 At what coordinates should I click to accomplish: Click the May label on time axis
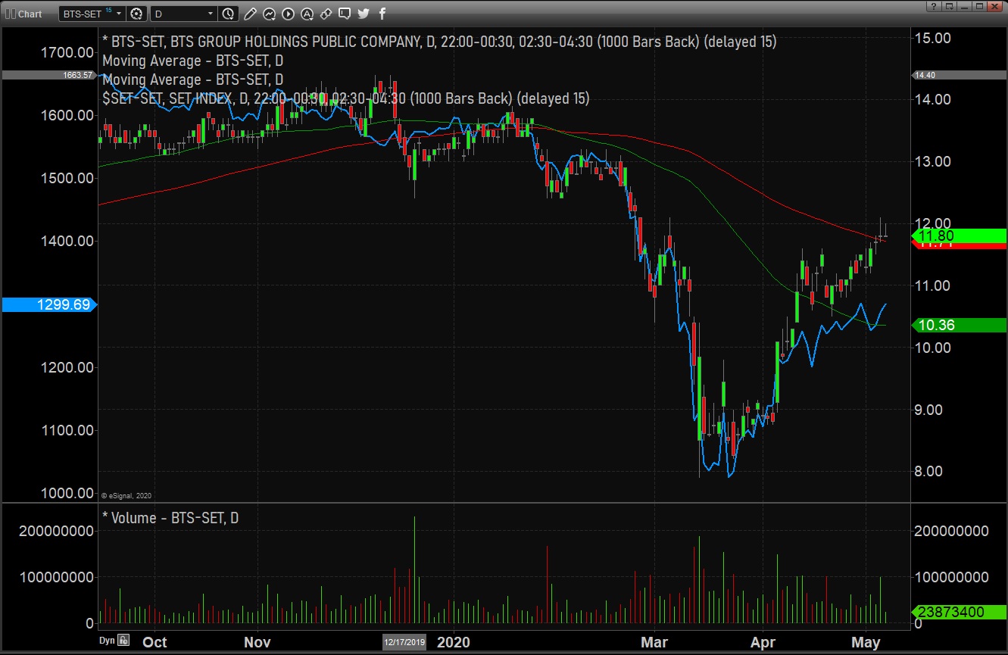click(x=866, y=642)
